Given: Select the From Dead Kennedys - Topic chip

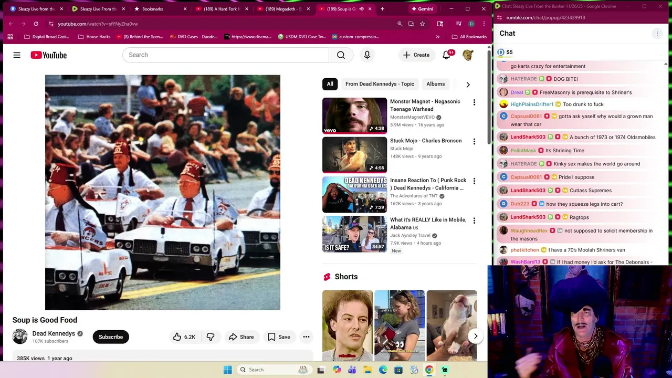Looking at the screenshot, I should click(380, 84).
